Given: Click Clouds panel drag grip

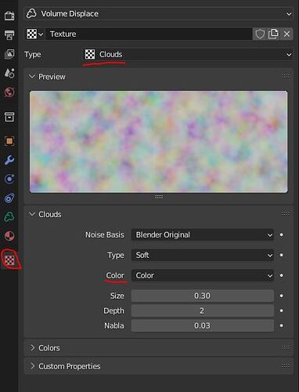Looking at the screenshot, I should pos(286,214).
